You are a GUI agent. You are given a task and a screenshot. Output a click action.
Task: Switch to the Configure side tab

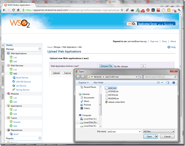3,81
